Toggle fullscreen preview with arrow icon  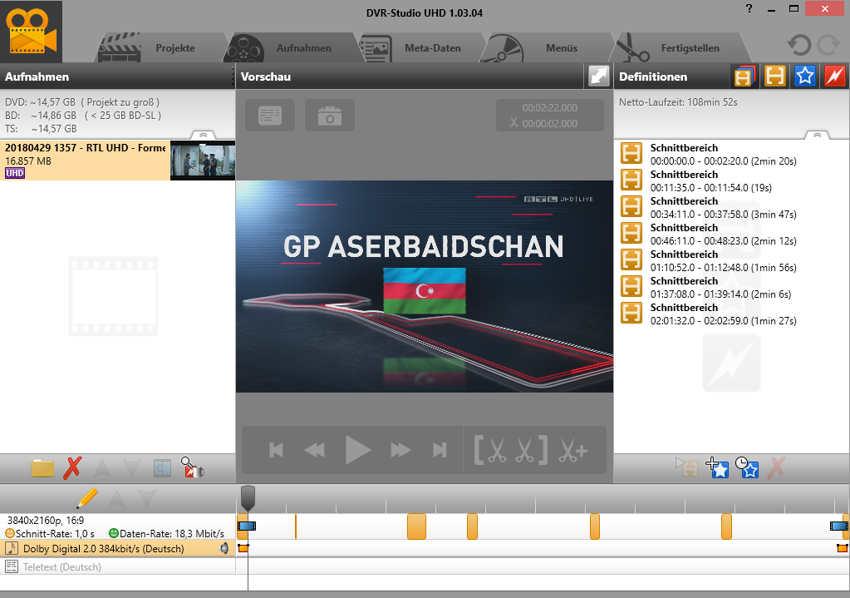click(598, 76)
